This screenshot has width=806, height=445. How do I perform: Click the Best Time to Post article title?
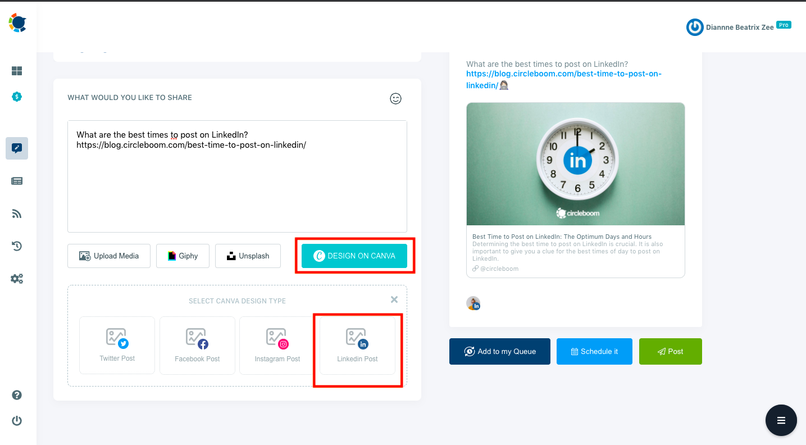562,237
